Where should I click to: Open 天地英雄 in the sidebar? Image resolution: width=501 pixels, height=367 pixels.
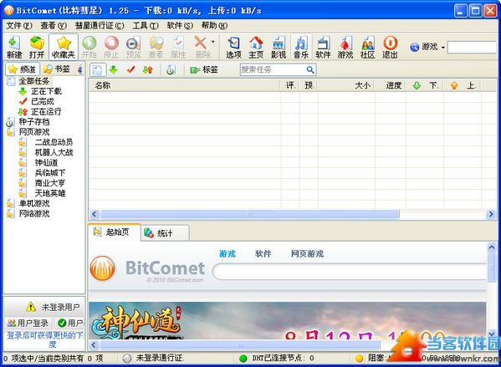pos(50,193)
